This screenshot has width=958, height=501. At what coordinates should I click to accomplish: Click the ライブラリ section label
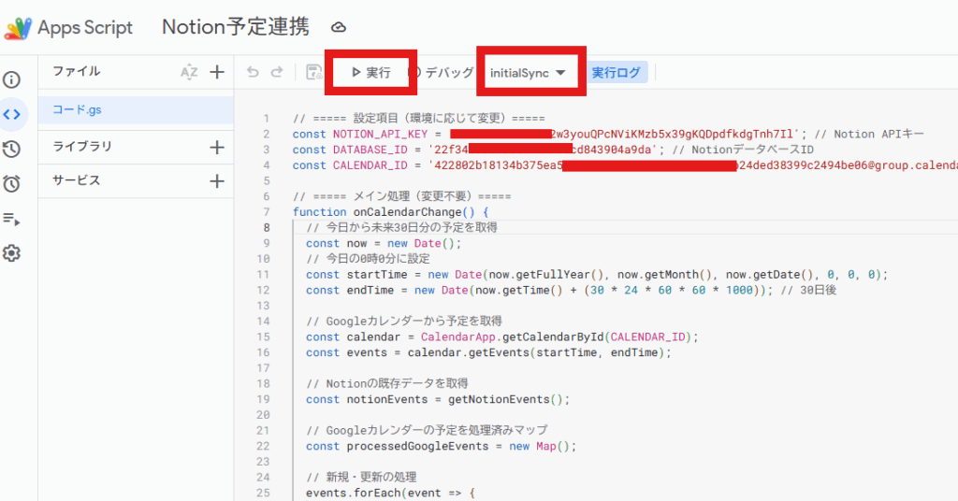(82, 147)
